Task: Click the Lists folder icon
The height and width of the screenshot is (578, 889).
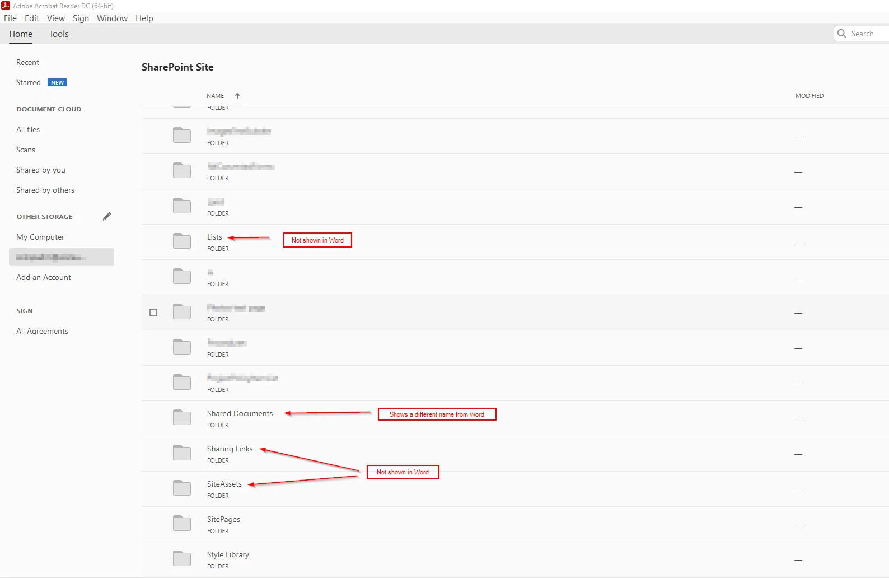Action: pos(182,241)
